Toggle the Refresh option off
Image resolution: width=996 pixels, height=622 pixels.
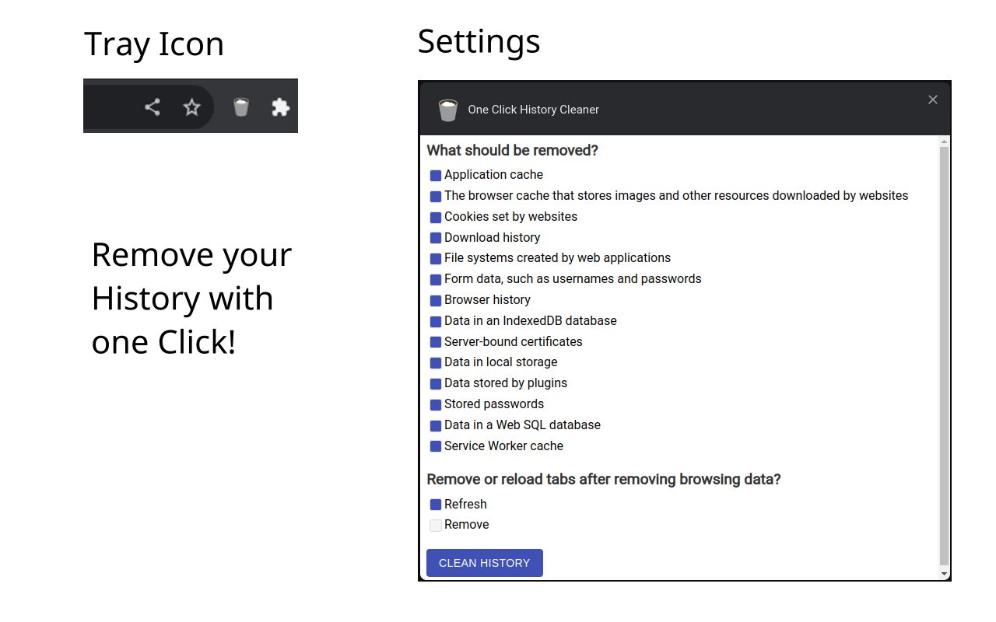[x=436, y=504]
